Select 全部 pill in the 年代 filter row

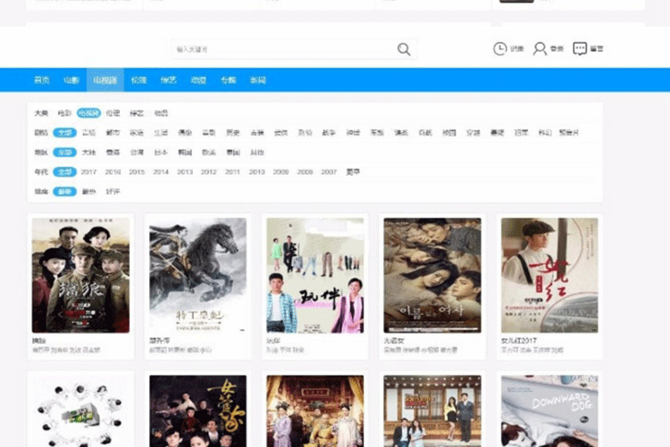pyautogui.click(x=64, y=172)
